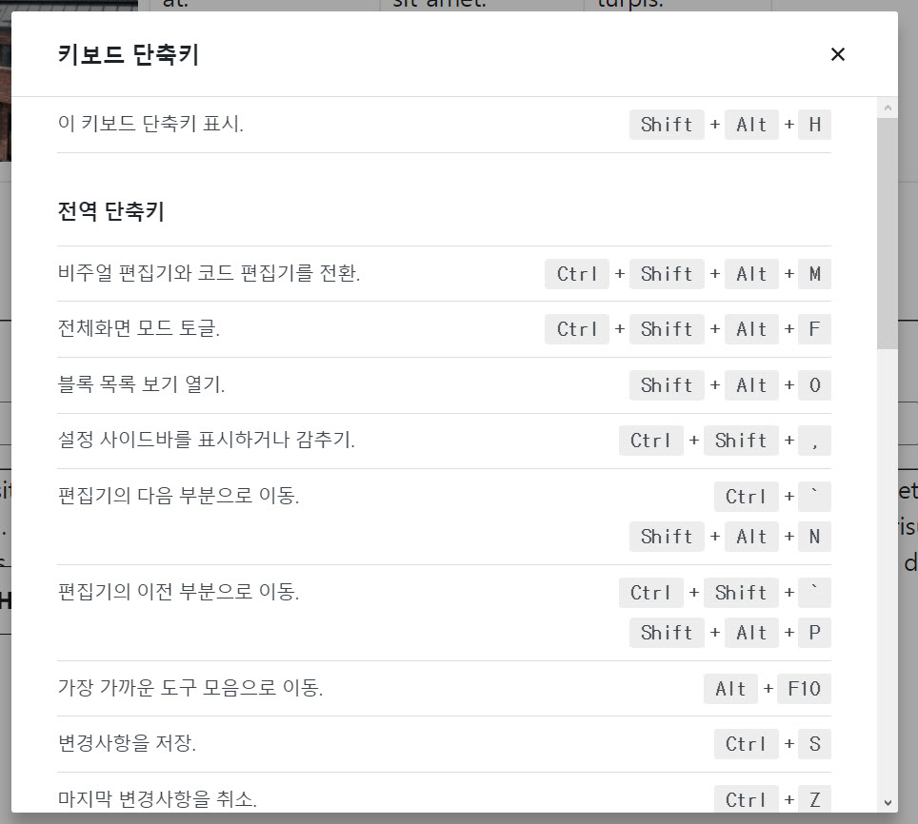Click the comma key badge in the sidebar shortcut
Image resolution: width=918 pixels, height=824 pixels.
click(814, 441)
